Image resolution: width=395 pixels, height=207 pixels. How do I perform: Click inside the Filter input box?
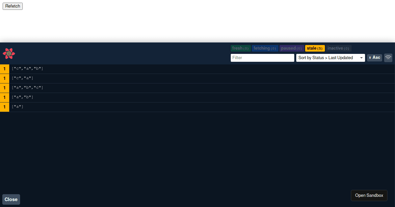(x=262, y=57)
